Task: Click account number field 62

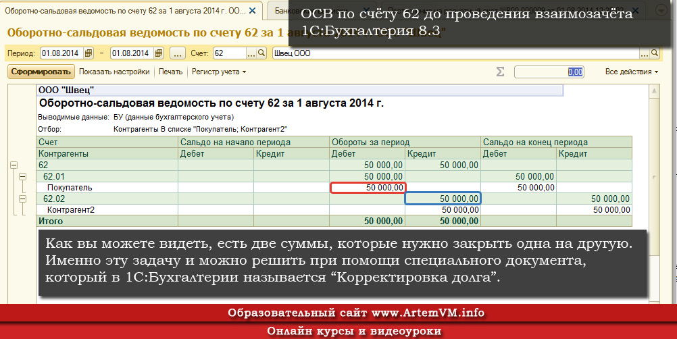Action: pyautogui.click(x=229, y=53)
